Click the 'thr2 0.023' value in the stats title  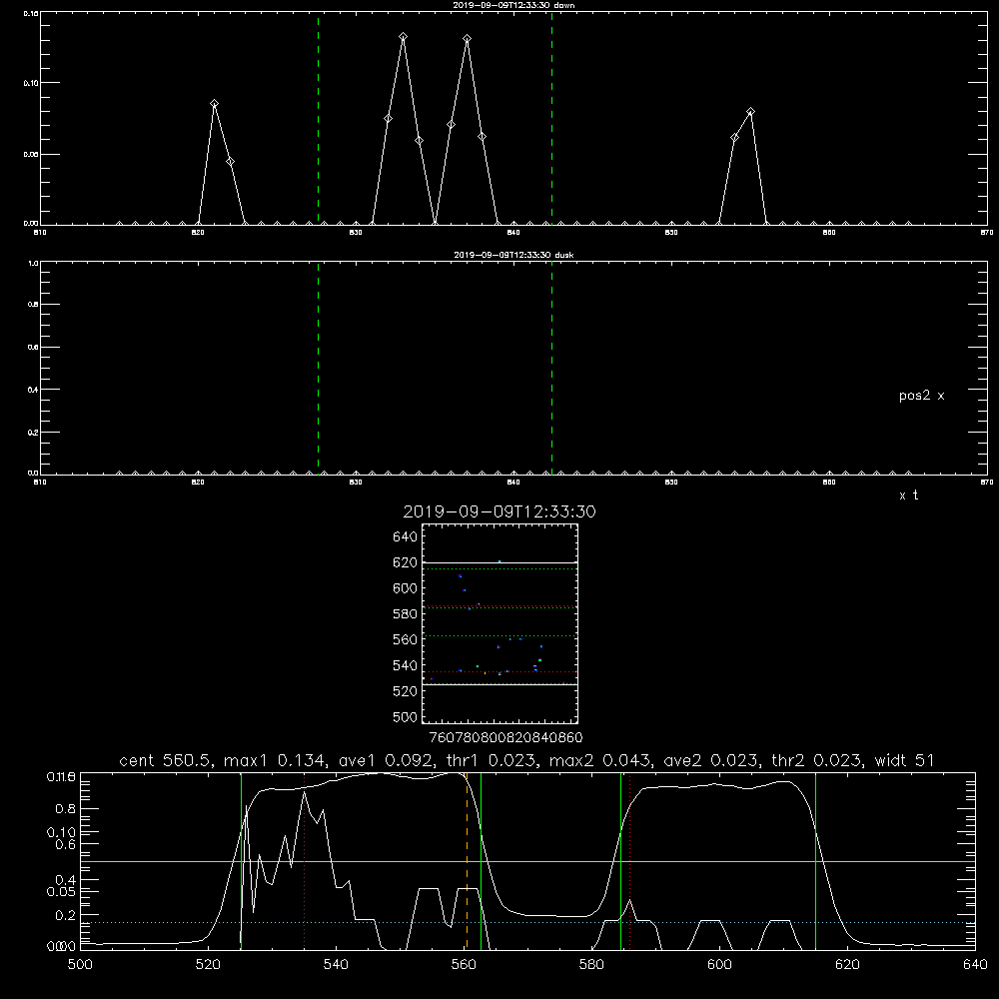point(817,760)
